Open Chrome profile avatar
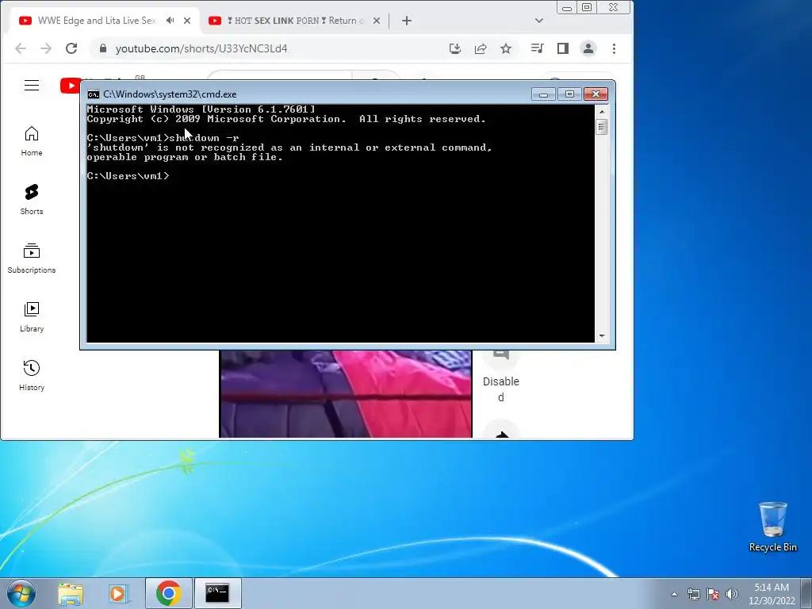Screen dimensions: 812x609 click(x=588, y=48)
